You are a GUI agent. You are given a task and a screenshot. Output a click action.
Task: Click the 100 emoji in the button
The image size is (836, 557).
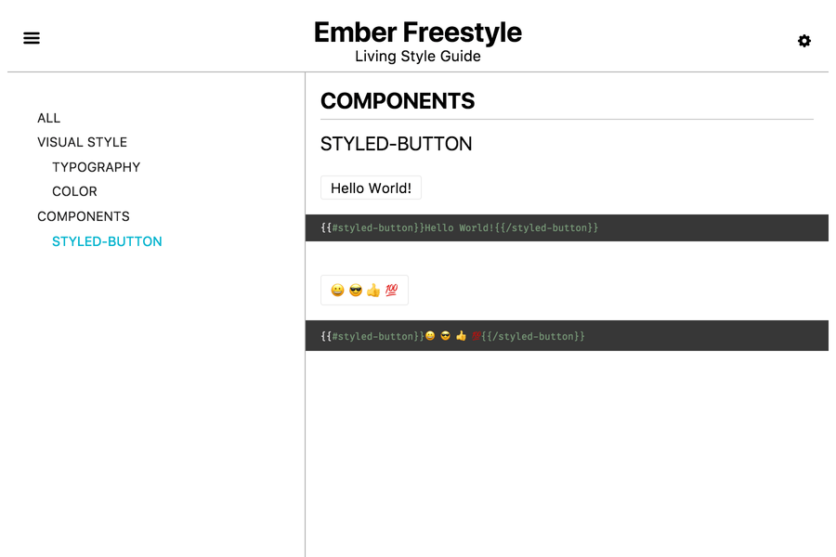388,290
